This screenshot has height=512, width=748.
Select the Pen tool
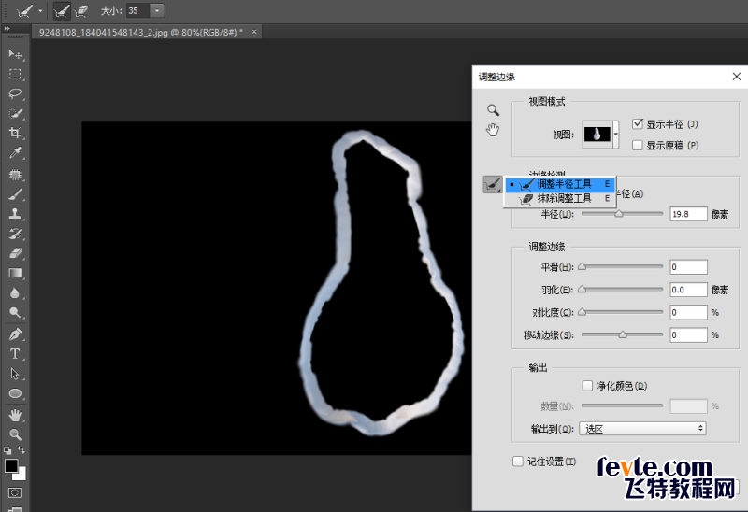coord(15,334)
